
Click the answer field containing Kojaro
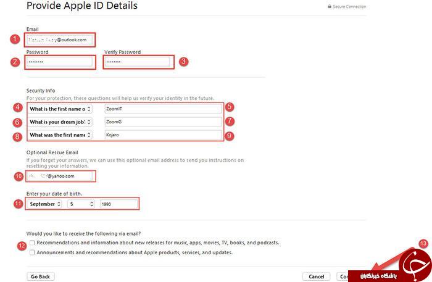(164, 135)
